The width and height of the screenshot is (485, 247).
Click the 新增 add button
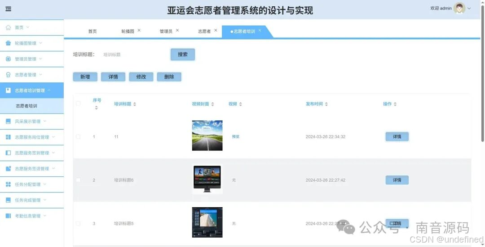click(x=85, y=77)
